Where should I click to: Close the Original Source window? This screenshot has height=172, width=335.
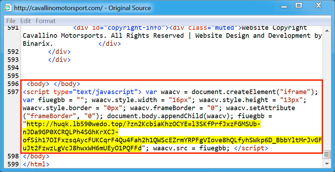[318, 6]
